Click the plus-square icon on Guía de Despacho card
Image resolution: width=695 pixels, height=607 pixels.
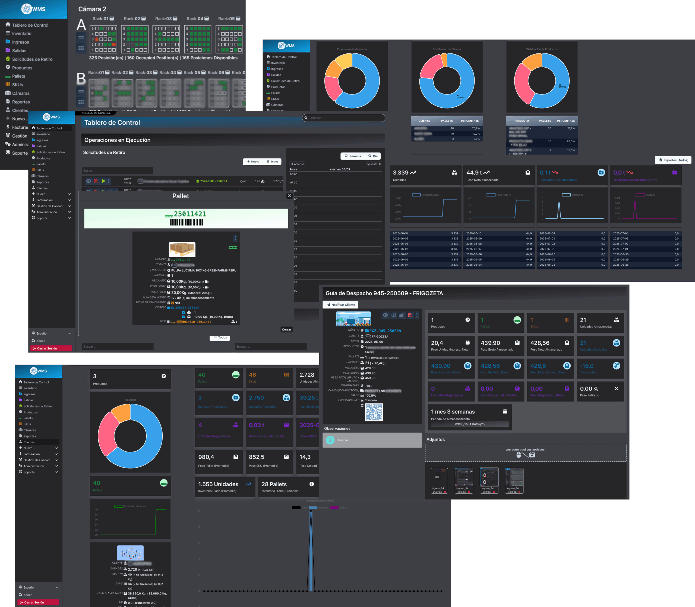pos(394,315)
